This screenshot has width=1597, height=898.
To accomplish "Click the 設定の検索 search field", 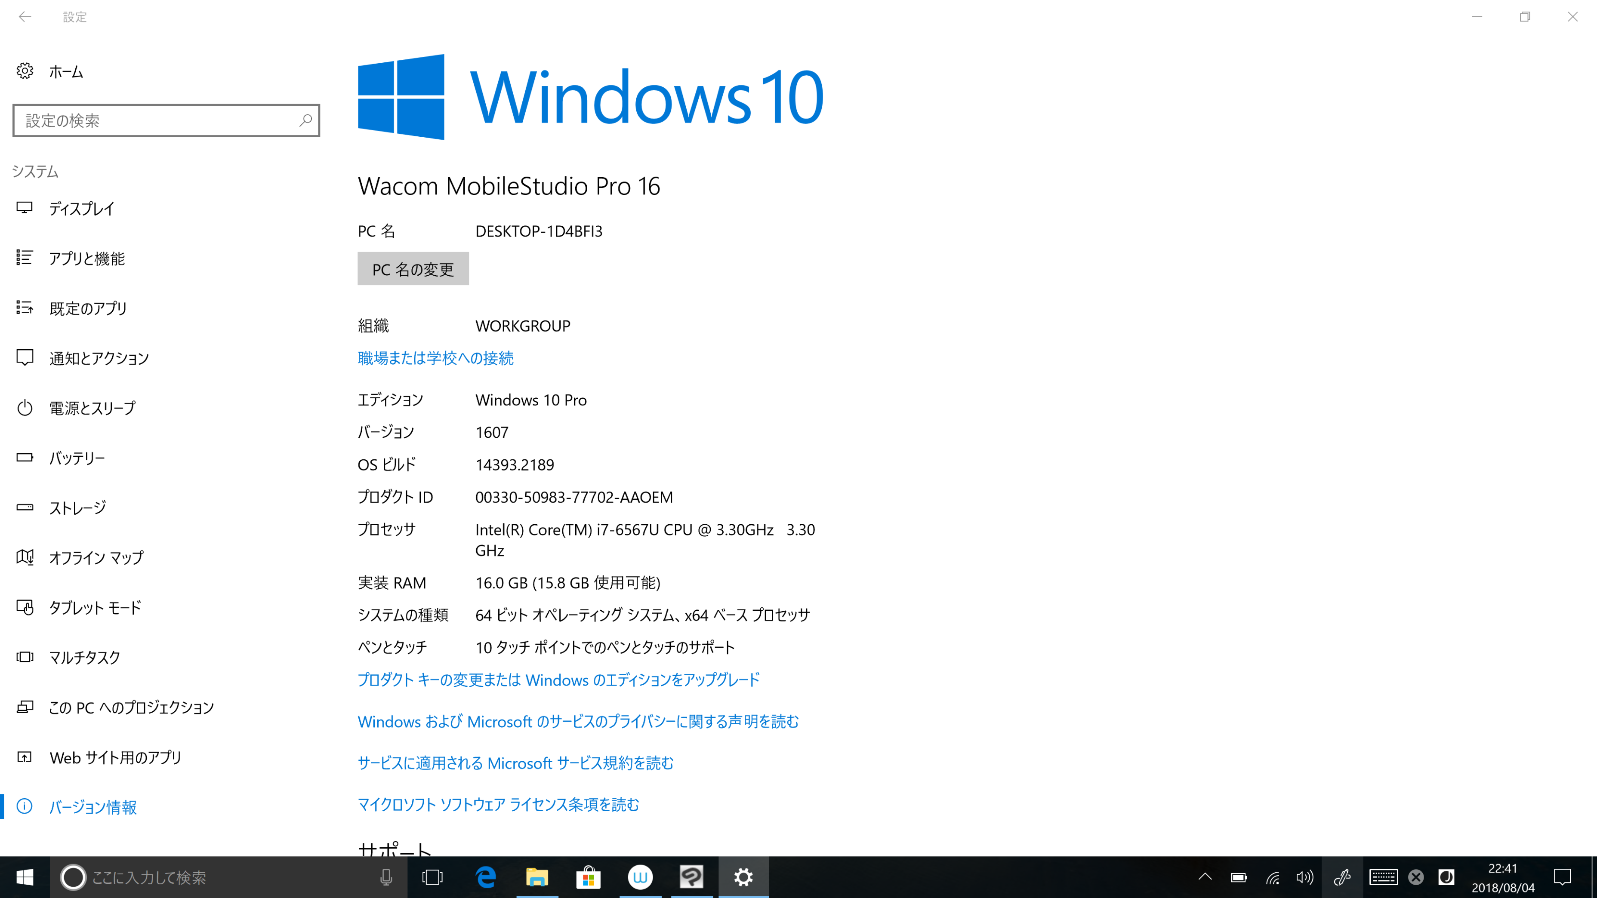I will tap(166, 120).
